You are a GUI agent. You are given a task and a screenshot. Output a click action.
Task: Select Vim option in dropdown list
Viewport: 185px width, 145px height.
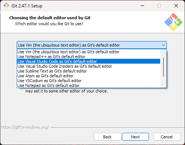pos(89,52)
